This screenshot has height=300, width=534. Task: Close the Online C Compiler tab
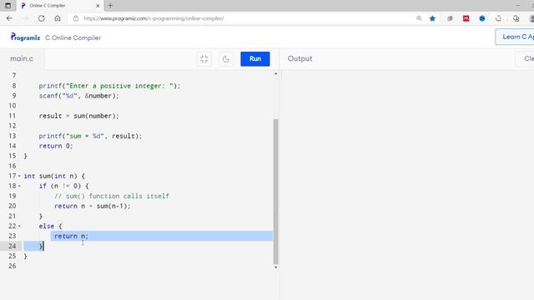pos(98,6)
